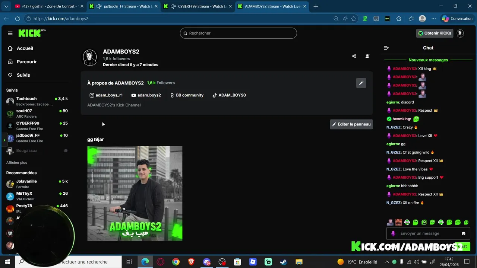Open Suivis in the sidebar

[x=19, y=75]
